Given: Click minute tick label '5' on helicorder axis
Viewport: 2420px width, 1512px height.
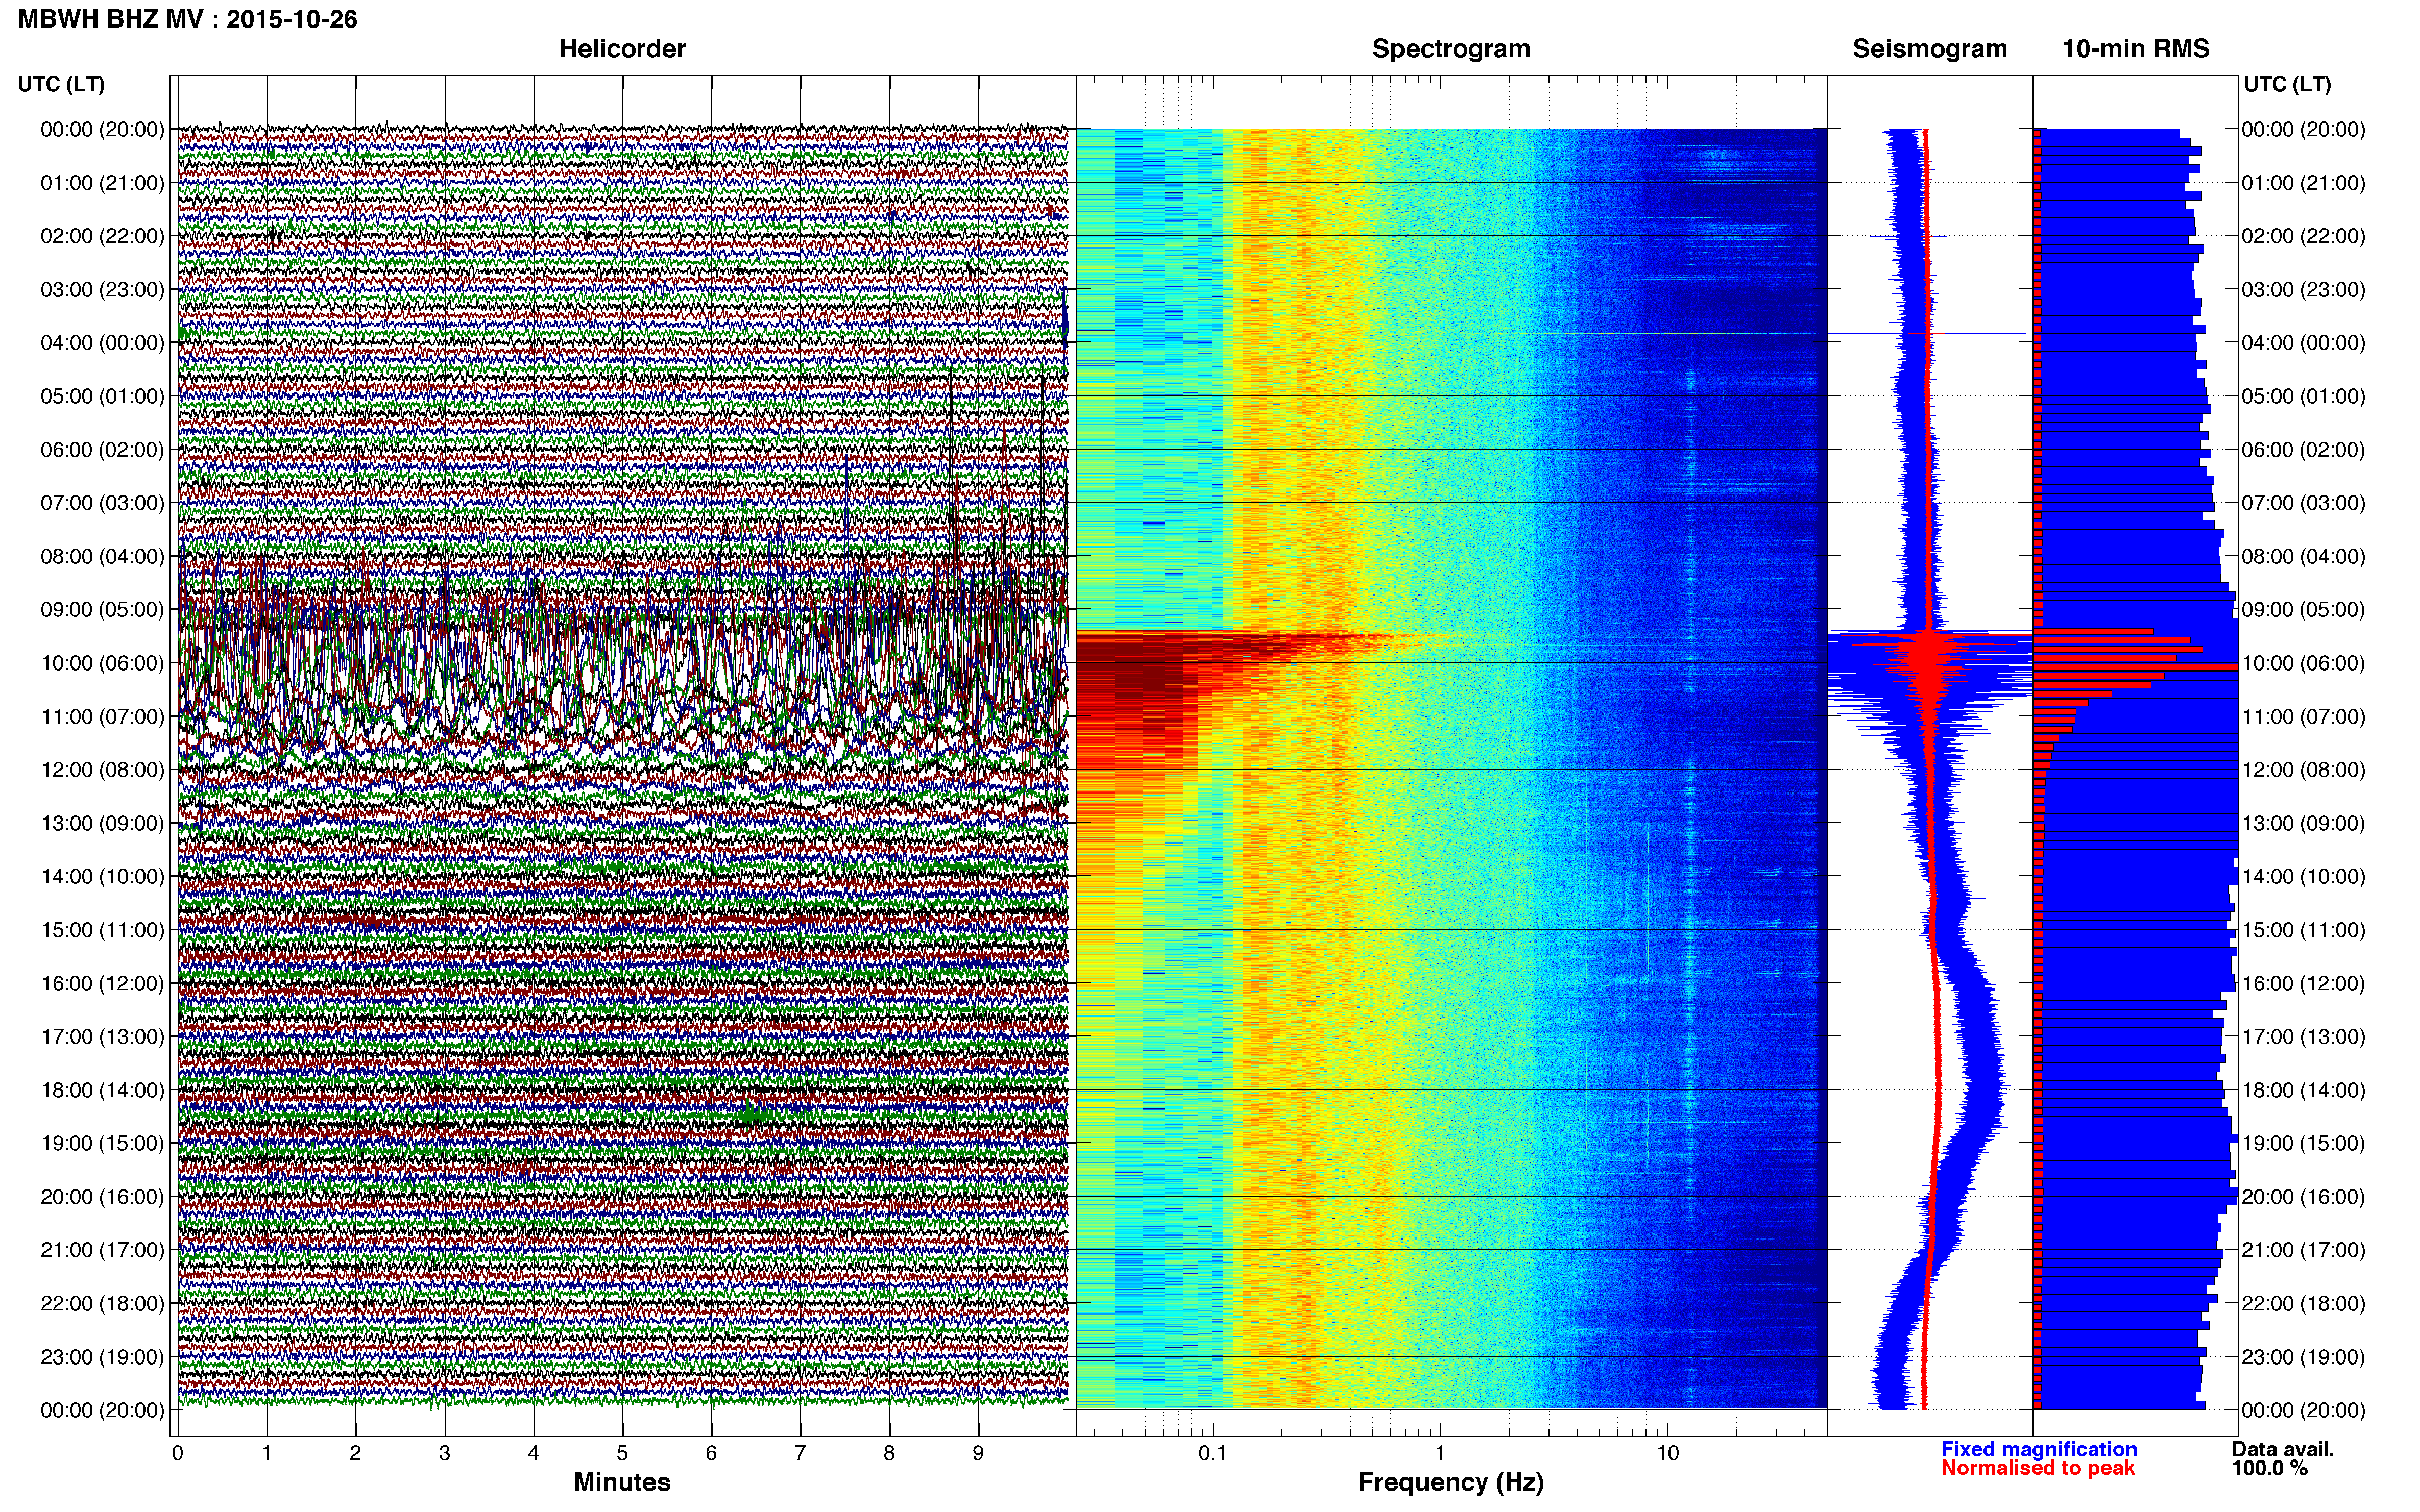Looking at the screenshot, I should pyautogui.click(x=622, y=1454).
